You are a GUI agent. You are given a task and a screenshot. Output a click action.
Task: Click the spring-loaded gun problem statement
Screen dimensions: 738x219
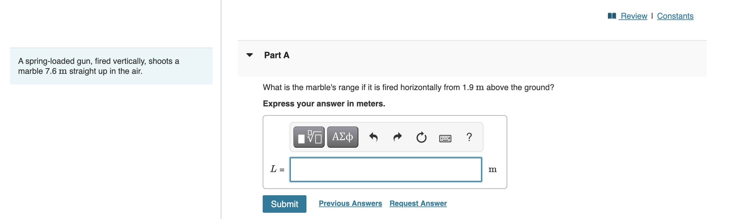[99, 66]
